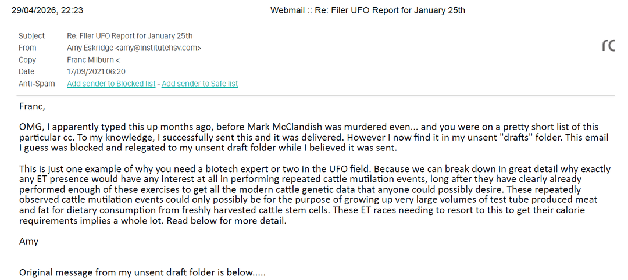Click the Date header label

[27, 71]
